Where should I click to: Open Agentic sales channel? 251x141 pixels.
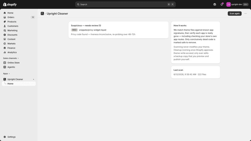coord(19,67)
